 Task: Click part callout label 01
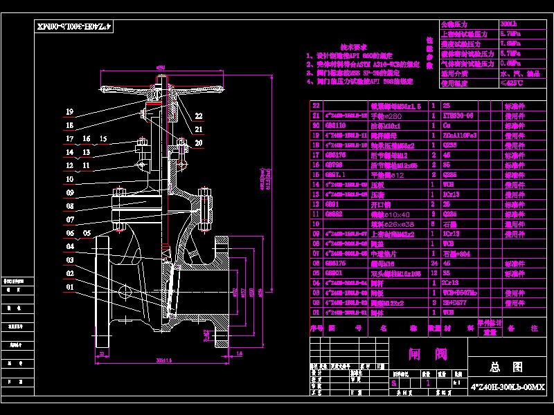coord(69,287)
